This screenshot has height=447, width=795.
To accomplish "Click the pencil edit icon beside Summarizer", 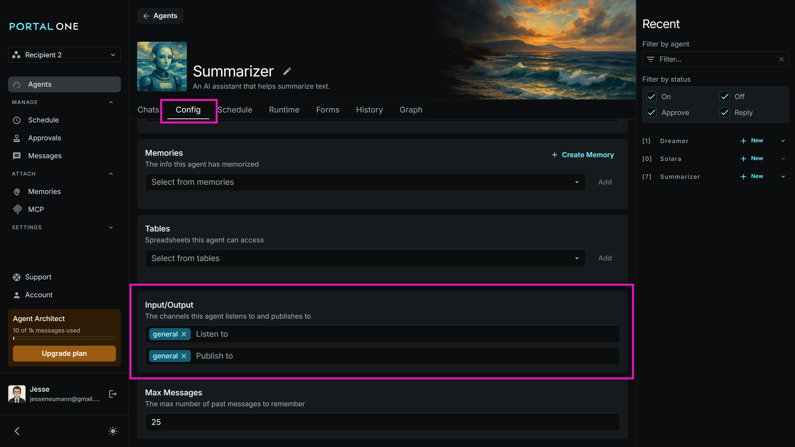I will [287, 72].
